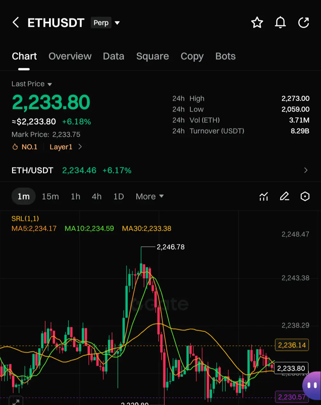Tap 24h Low value 2,059.00
The width and height of the screenshot is (321, 405).
click(x=296, y=110)
